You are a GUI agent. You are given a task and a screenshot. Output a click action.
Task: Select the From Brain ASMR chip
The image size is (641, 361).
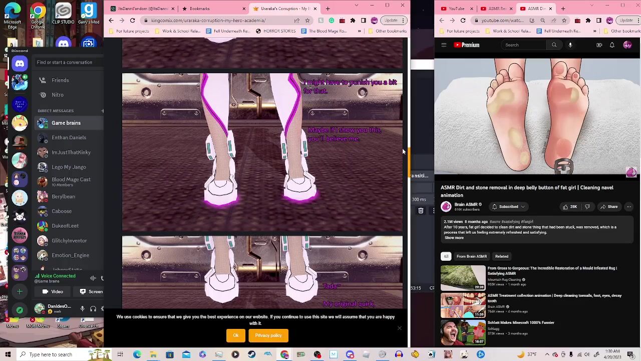(x=471, y=256)
